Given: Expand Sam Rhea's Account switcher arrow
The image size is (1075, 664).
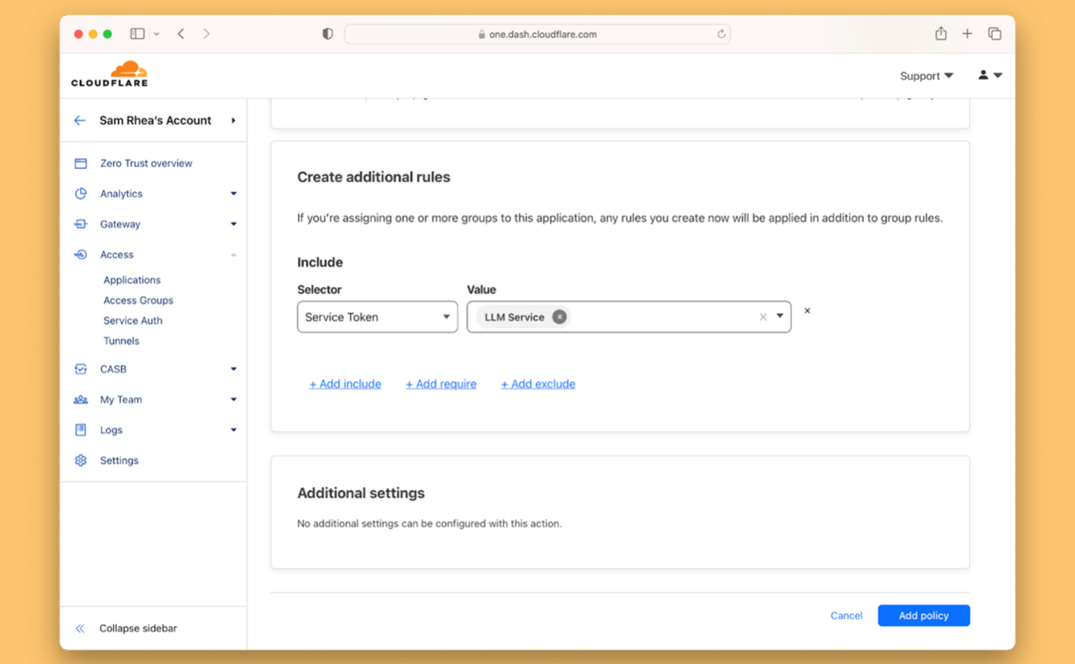Looking at the screenshot, I should [233, 121].
